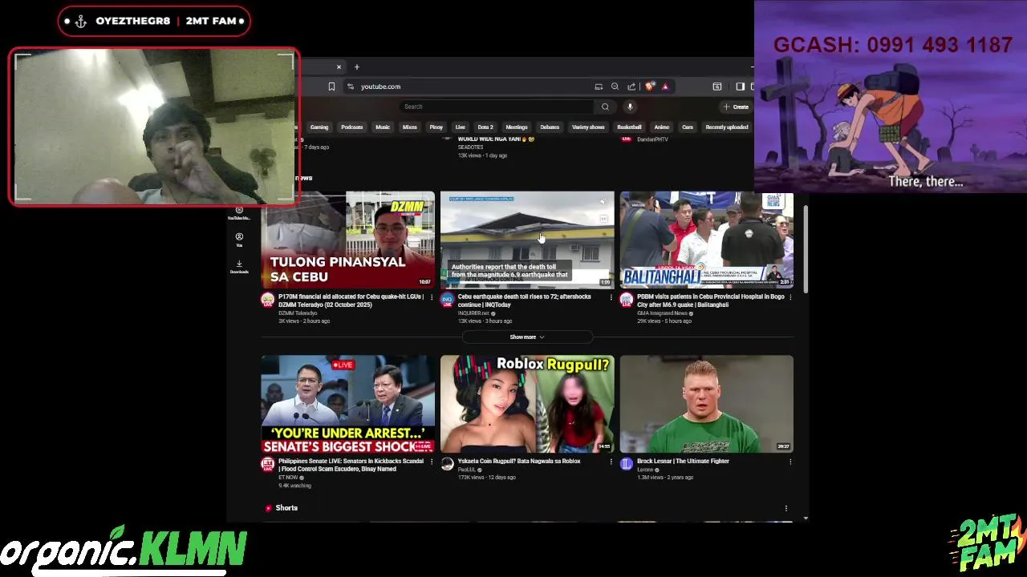This screenshot has width=1027, height=577.
Task: Open more options for the Shorts section
Action: 786,508
